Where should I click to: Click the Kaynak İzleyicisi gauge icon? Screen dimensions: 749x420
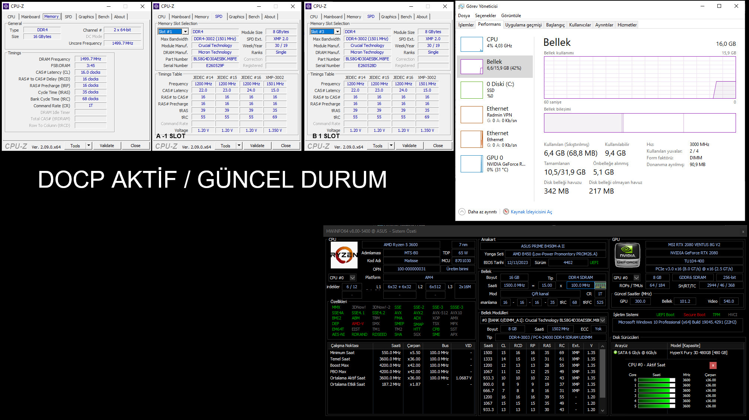(x=506, y=211)
